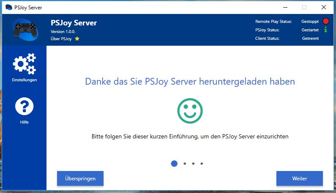Click the PSJoy controller logo in header
This screenshot has width=336, height=193.
tap(25, 30)
